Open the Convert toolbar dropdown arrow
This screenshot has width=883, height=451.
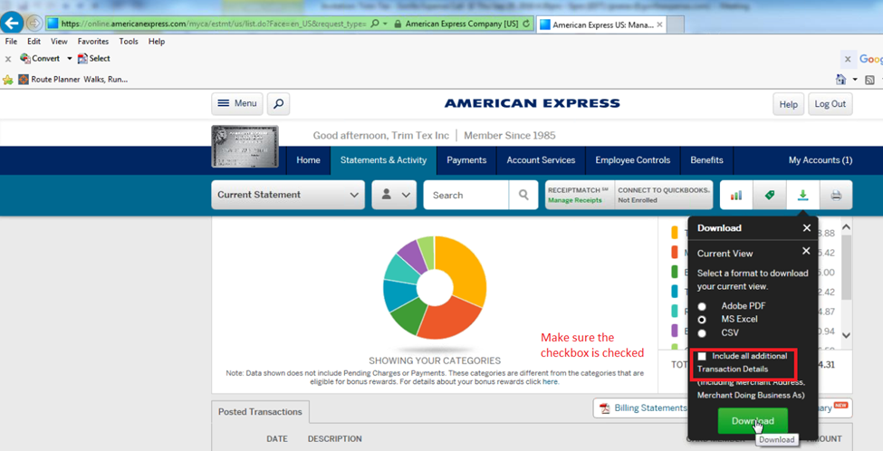pos(69,59)
